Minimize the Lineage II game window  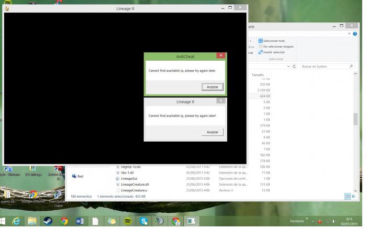click(x=223, y=8)
